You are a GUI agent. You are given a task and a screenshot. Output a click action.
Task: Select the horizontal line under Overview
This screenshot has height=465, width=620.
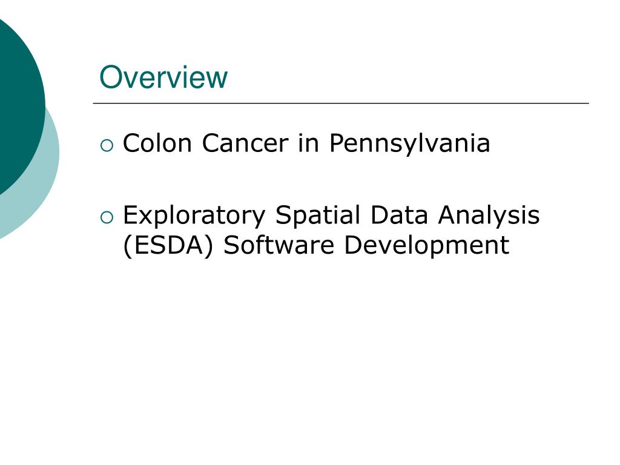pyautogui.click(x=341, y=103)
